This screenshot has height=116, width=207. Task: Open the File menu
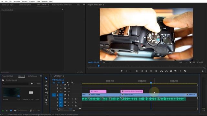pos(2,1)
